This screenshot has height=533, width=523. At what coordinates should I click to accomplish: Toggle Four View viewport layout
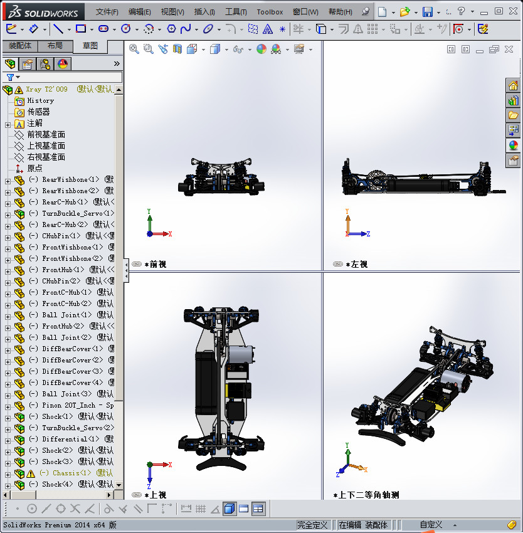[258, 509]
